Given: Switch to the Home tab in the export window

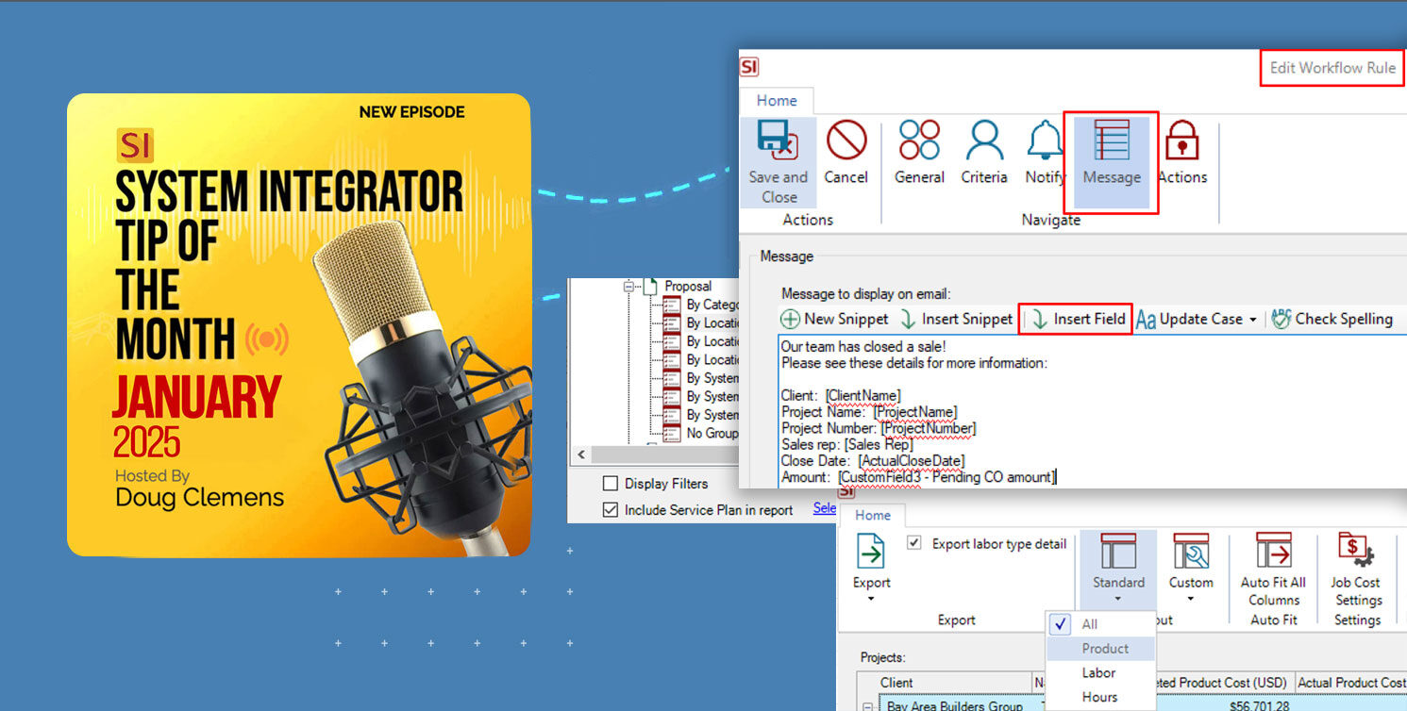Looking at the screenshot, I should click(x=872, y=515).
